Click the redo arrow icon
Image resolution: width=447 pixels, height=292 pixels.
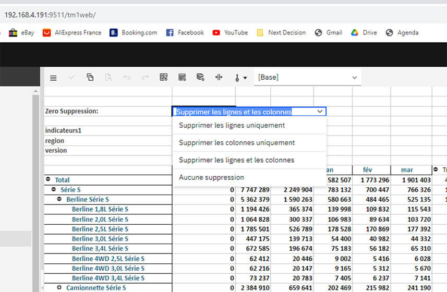coord(145,77)
